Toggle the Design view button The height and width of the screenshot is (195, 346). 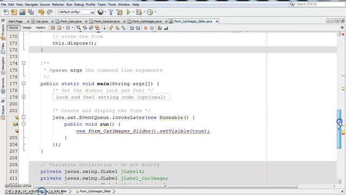tap(27, 28)
